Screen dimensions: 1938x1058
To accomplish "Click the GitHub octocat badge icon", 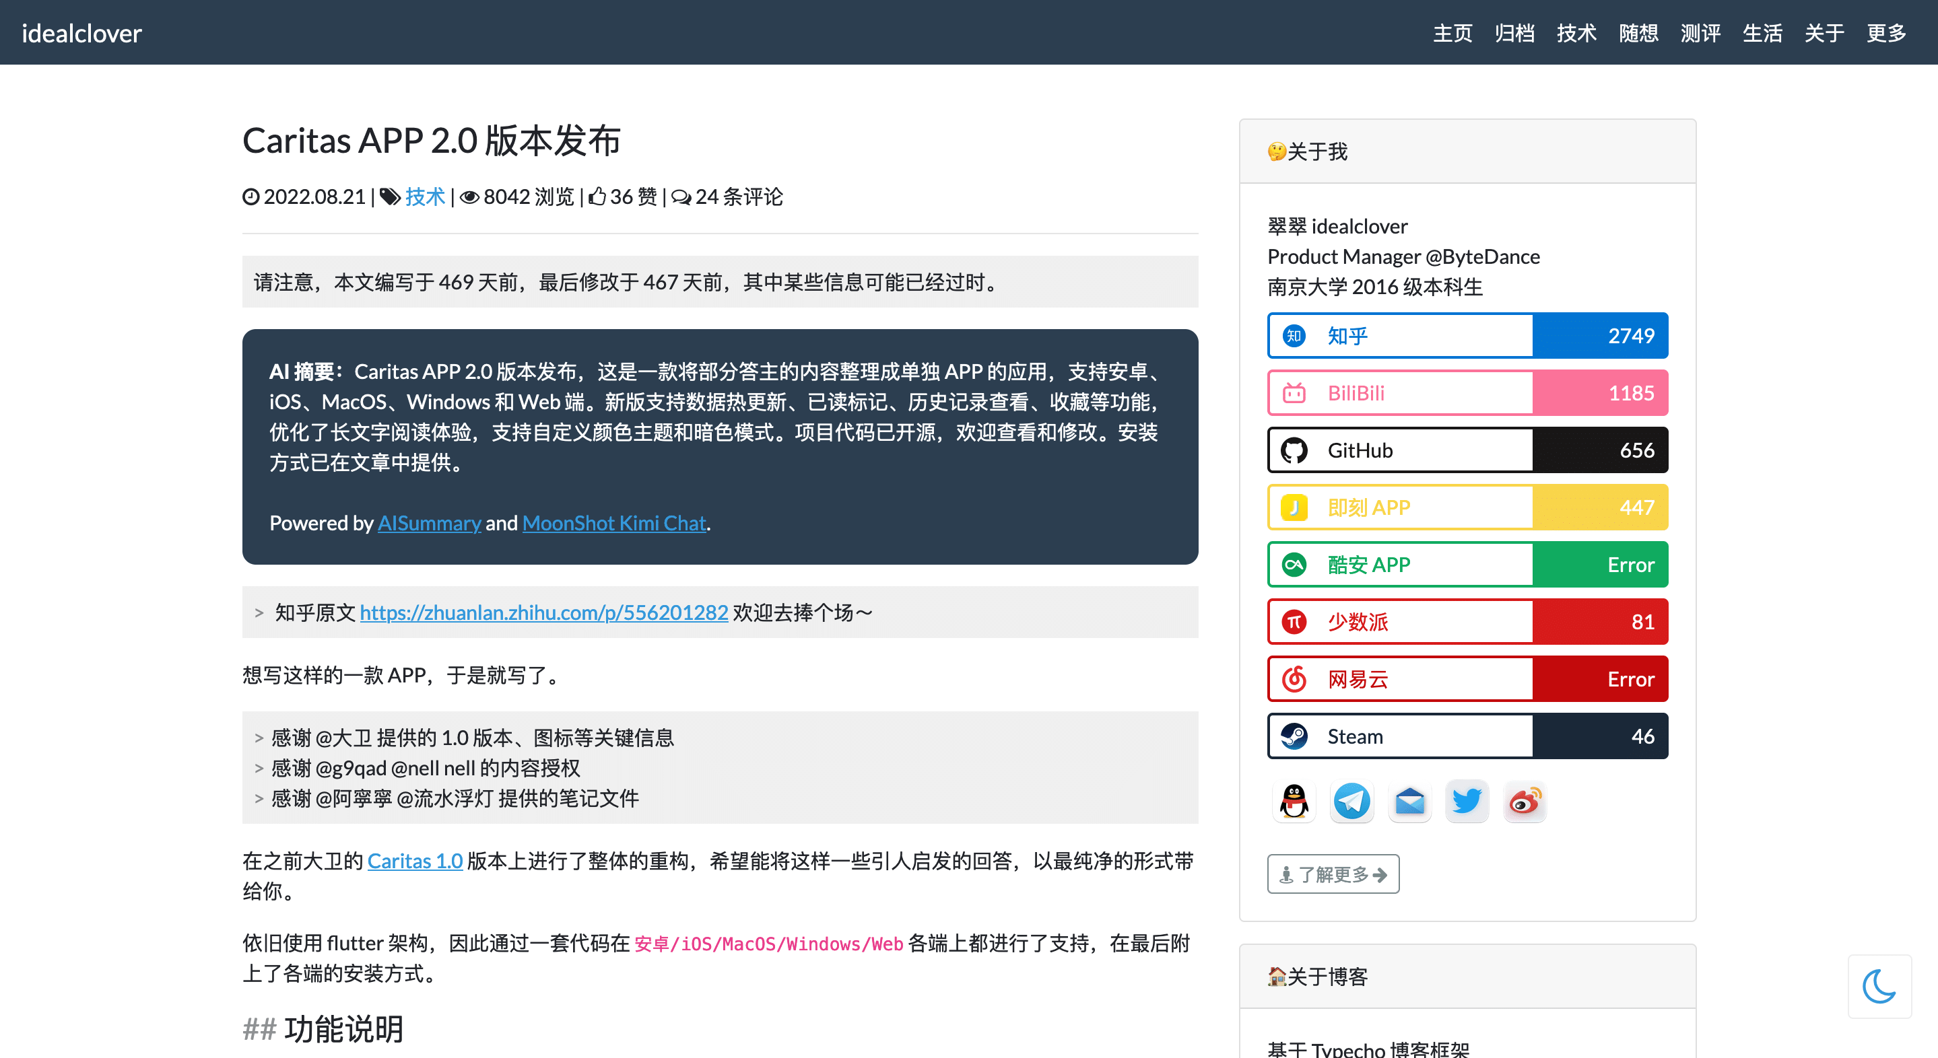I will coord(1294,450).
